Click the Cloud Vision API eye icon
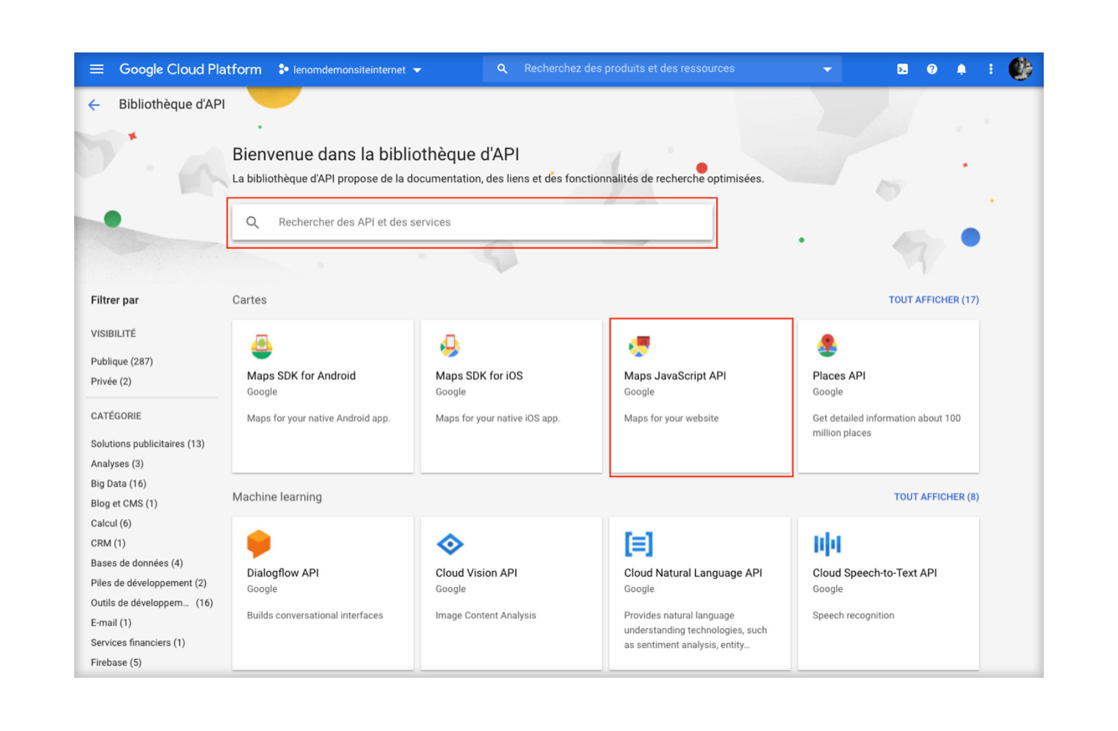1118x731 pixels. 450,544
